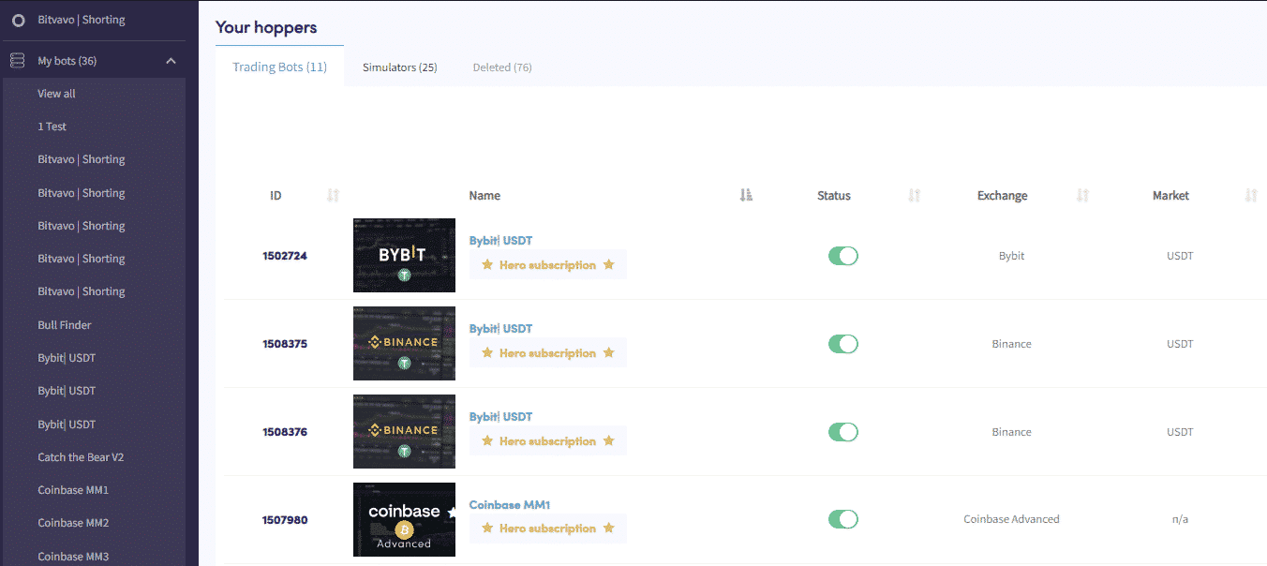Click Hero subscription badge for bot 1508376
Viewport: 1267px width, 566px height.
[x=548, y=441]
